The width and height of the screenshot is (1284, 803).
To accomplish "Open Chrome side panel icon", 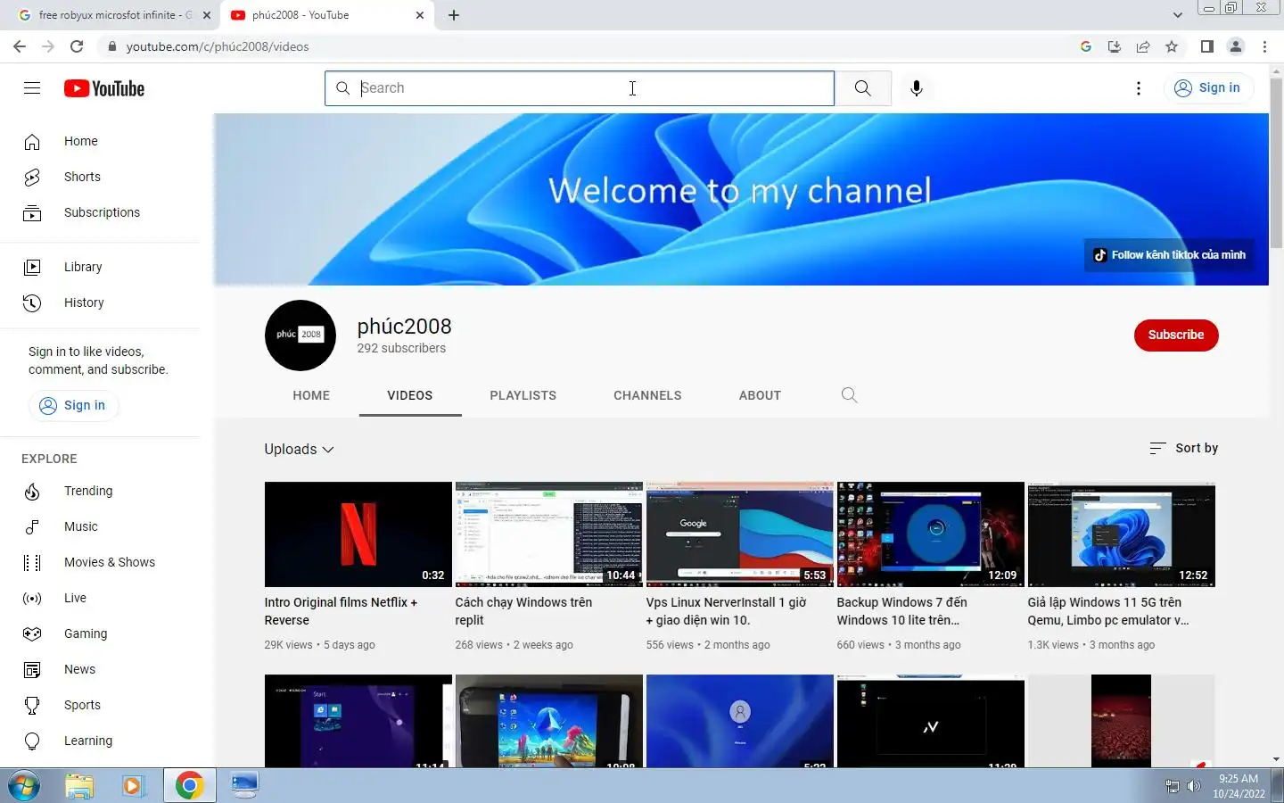I will point(1206,46).
